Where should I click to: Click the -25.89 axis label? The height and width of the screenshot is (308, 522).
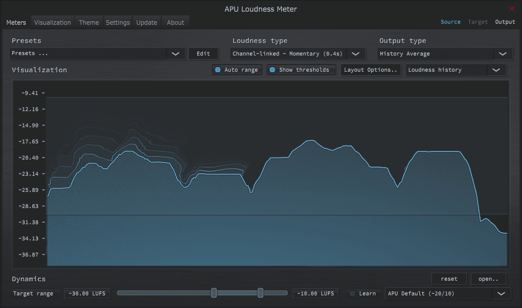point(28,190)
